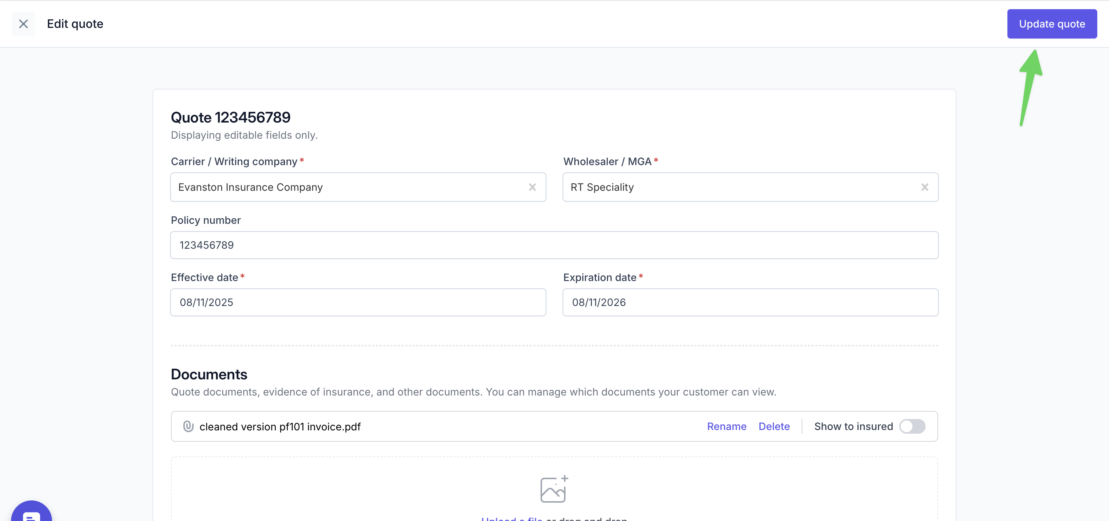1109x521 pixels.
Task: Click the Documents section heading
Action: (x=209, y=374)
